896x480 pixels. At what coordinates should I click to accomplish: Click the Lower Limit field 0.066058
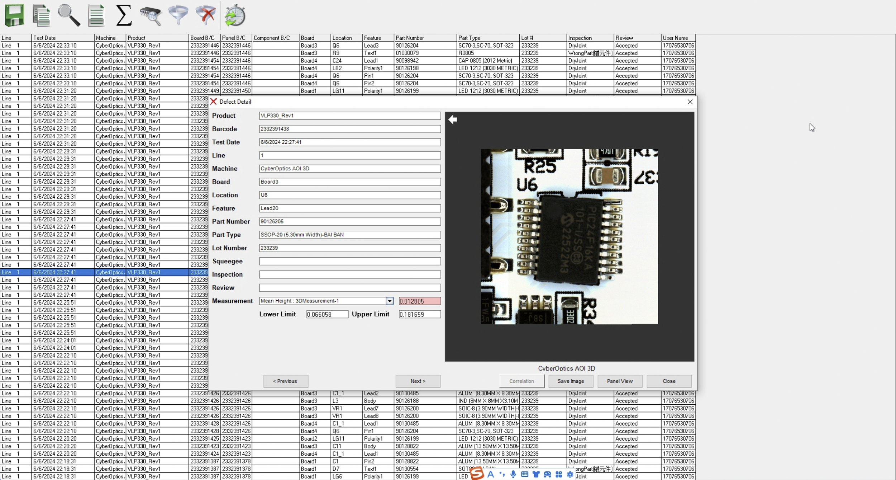tap(327, 314)
